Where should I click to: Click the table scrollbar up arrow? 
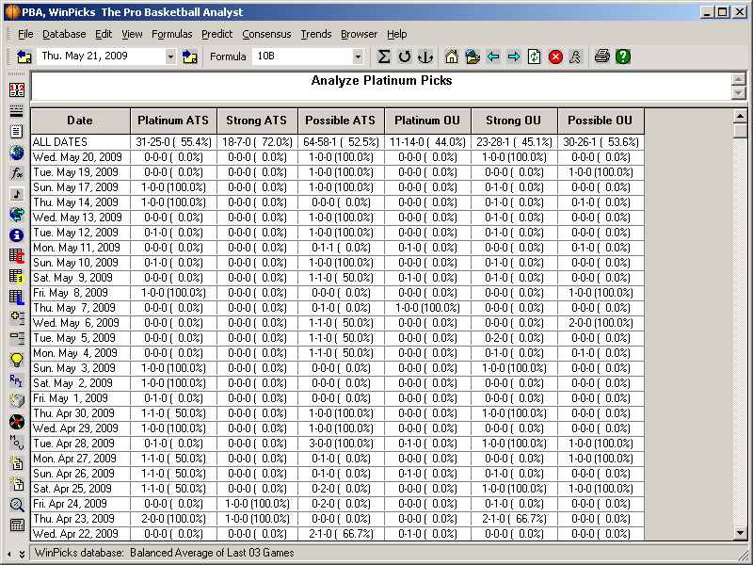coord(740,116)
